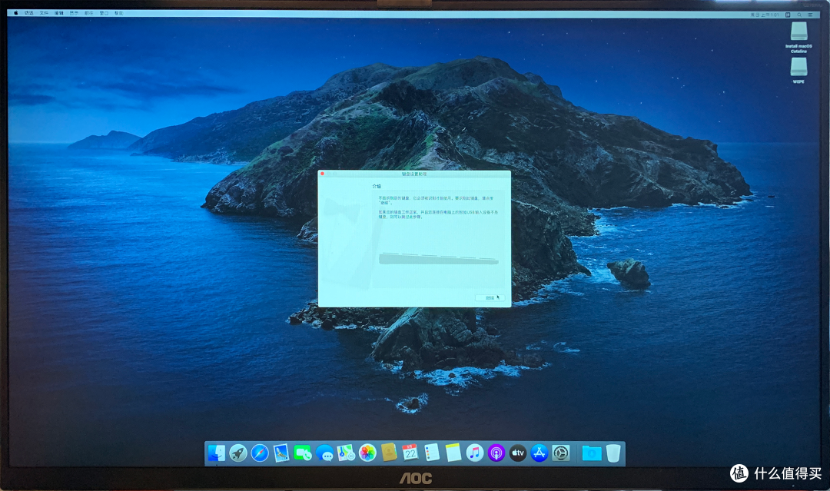Open Trash in the Dock

(x=613, y=453)
